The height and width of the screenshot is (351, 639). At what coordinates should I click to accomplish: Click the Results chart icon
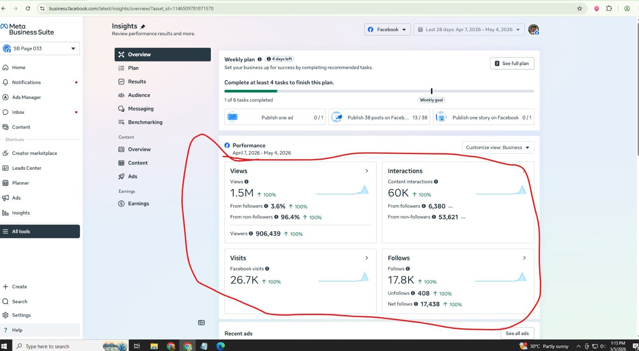[x=121, y=81]
